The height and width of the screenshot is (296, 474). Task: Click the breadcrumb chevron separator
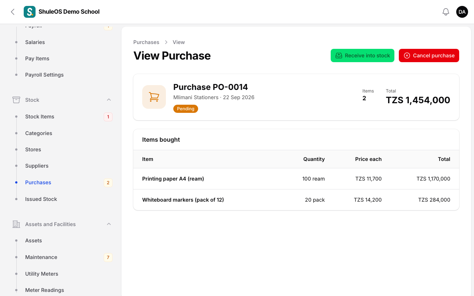[166, 42]
